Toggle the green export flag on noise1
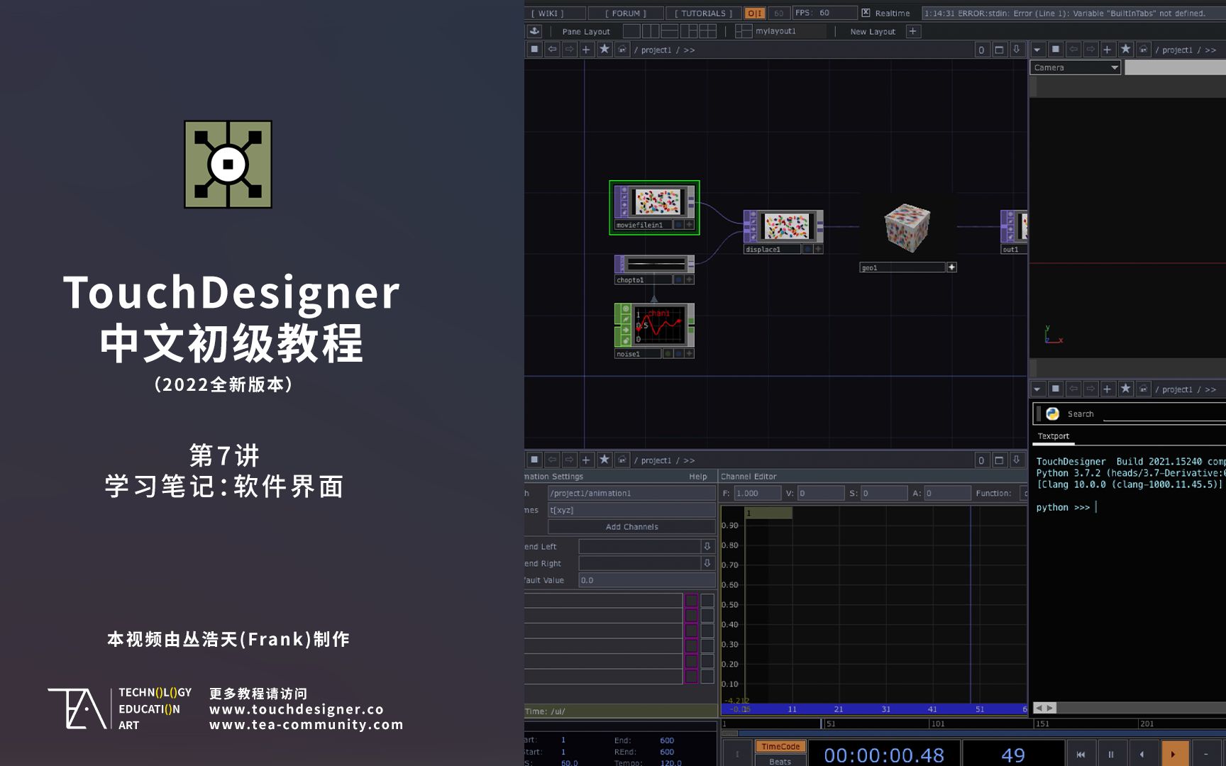 coord(668,353)
